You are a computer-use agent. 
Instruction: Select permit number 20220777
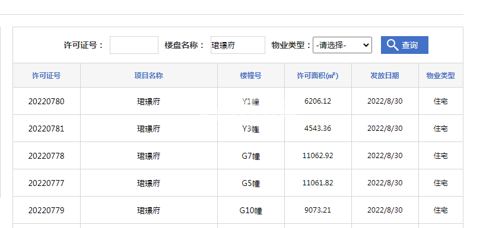46,183
